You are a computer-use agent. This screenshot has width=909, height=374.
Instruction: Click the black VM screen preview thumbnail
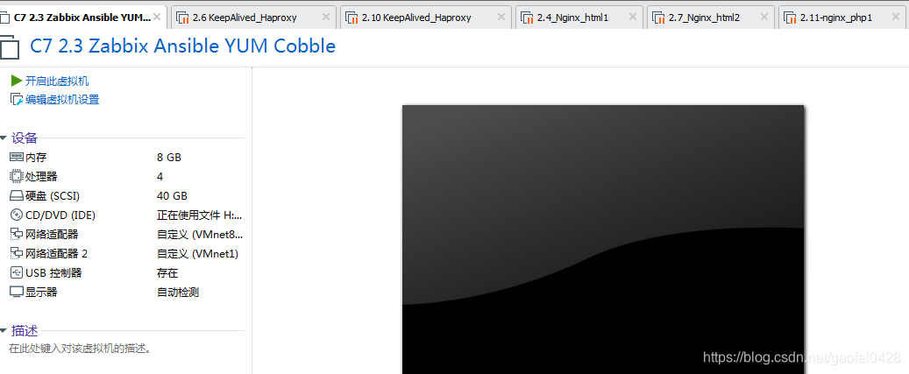point(603,239)
